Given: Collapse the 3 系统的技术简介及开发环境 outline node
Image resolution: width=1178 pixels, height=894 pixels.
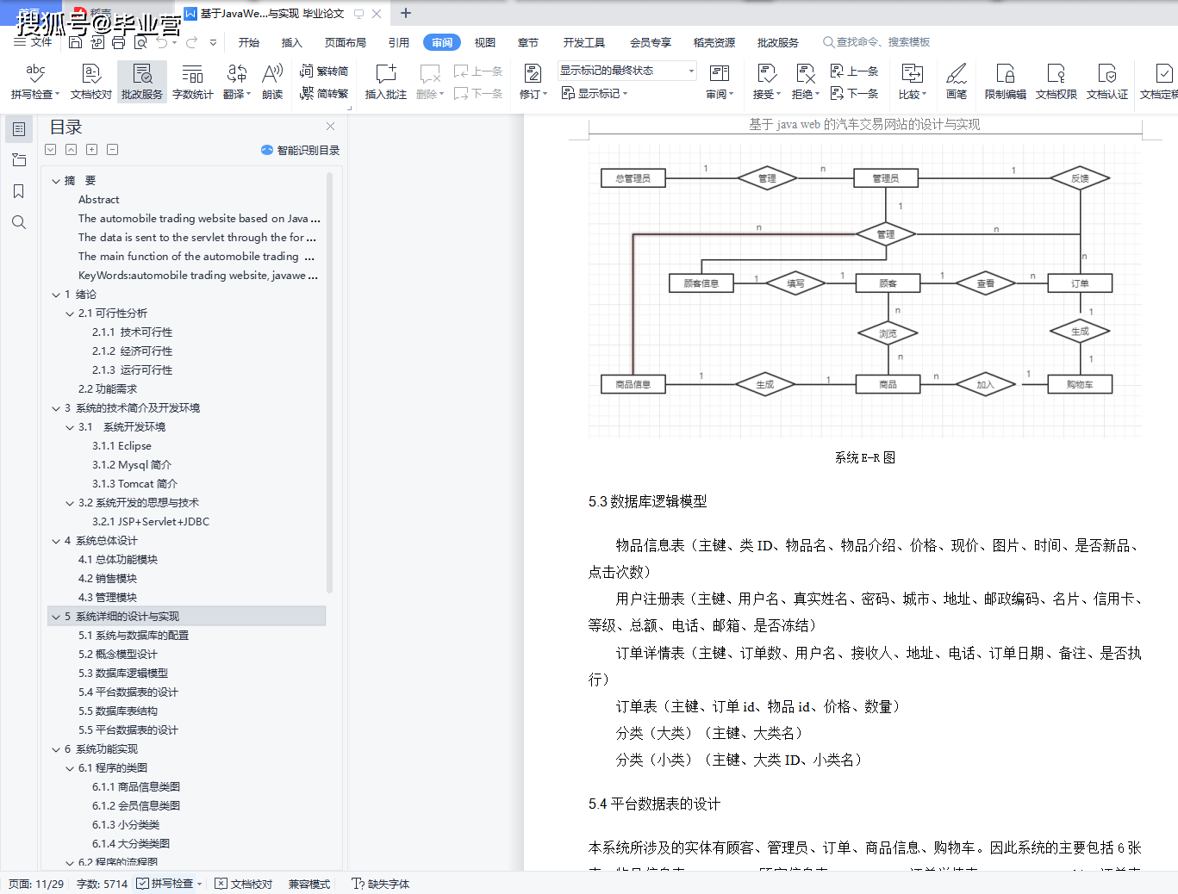Looking at the screenshot, I should click(56, 408).
